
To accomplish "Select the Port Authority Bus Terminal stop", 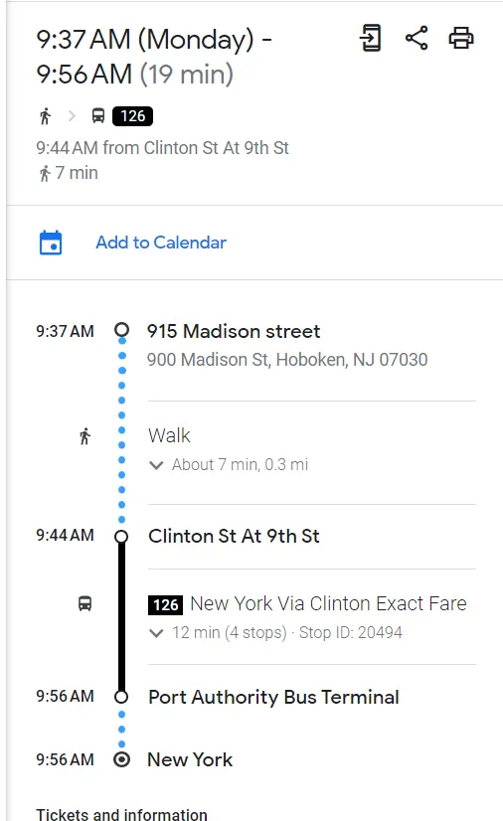I will tap(273, 698).
